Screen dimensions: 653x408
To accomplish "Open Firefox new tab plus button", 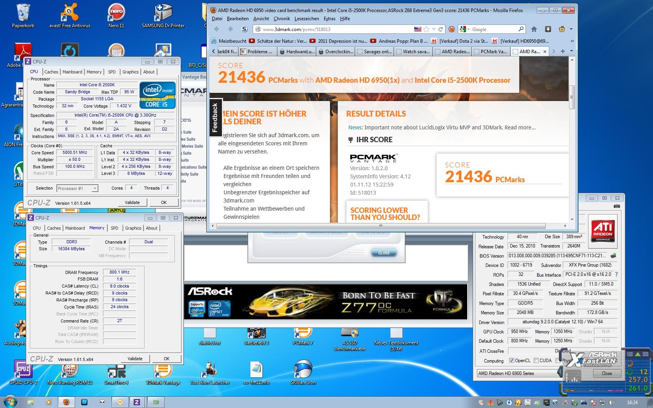I will (563, 51).
